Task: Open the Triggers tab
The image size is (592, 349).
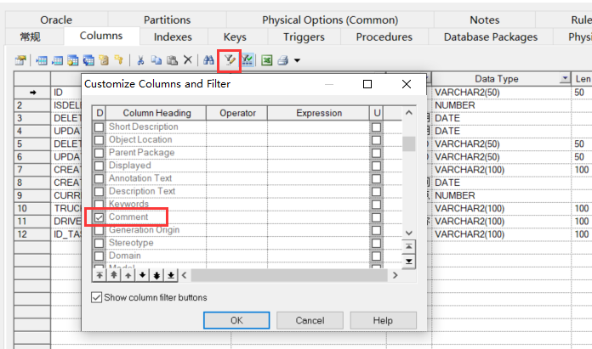Action: click(x=304, y=37)
